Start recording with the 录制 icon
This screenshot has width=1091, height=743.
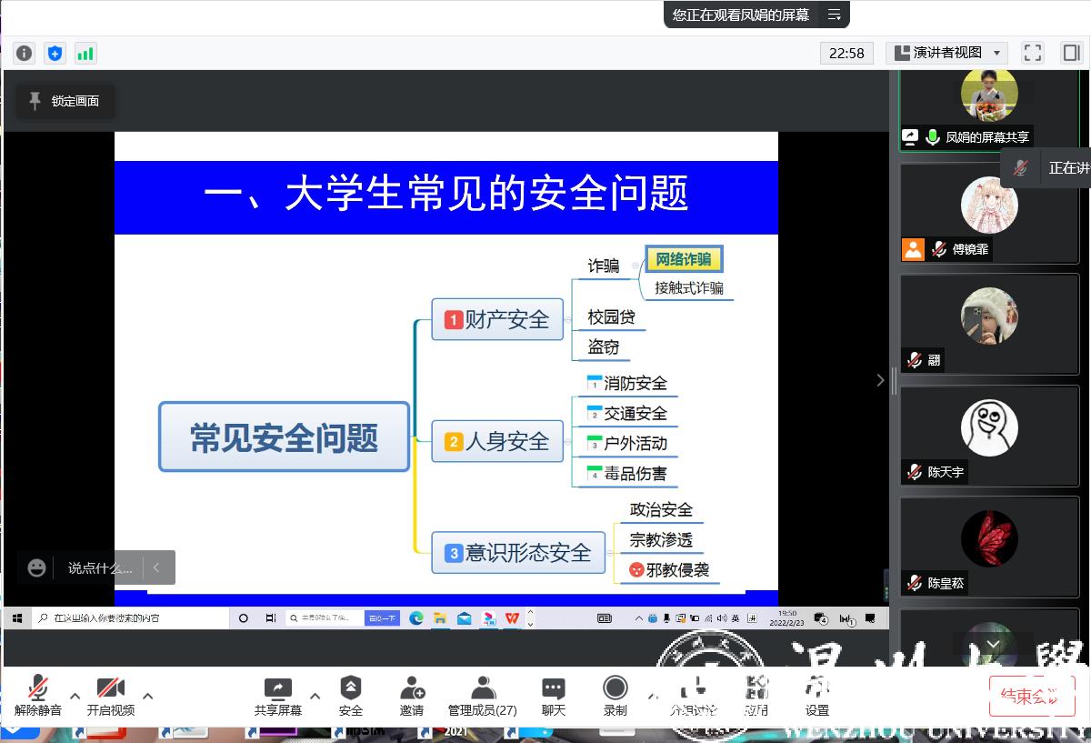click(616, 696)
